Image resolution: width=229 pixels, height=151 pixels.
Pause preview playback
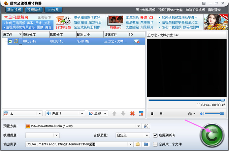click(152, 113)
